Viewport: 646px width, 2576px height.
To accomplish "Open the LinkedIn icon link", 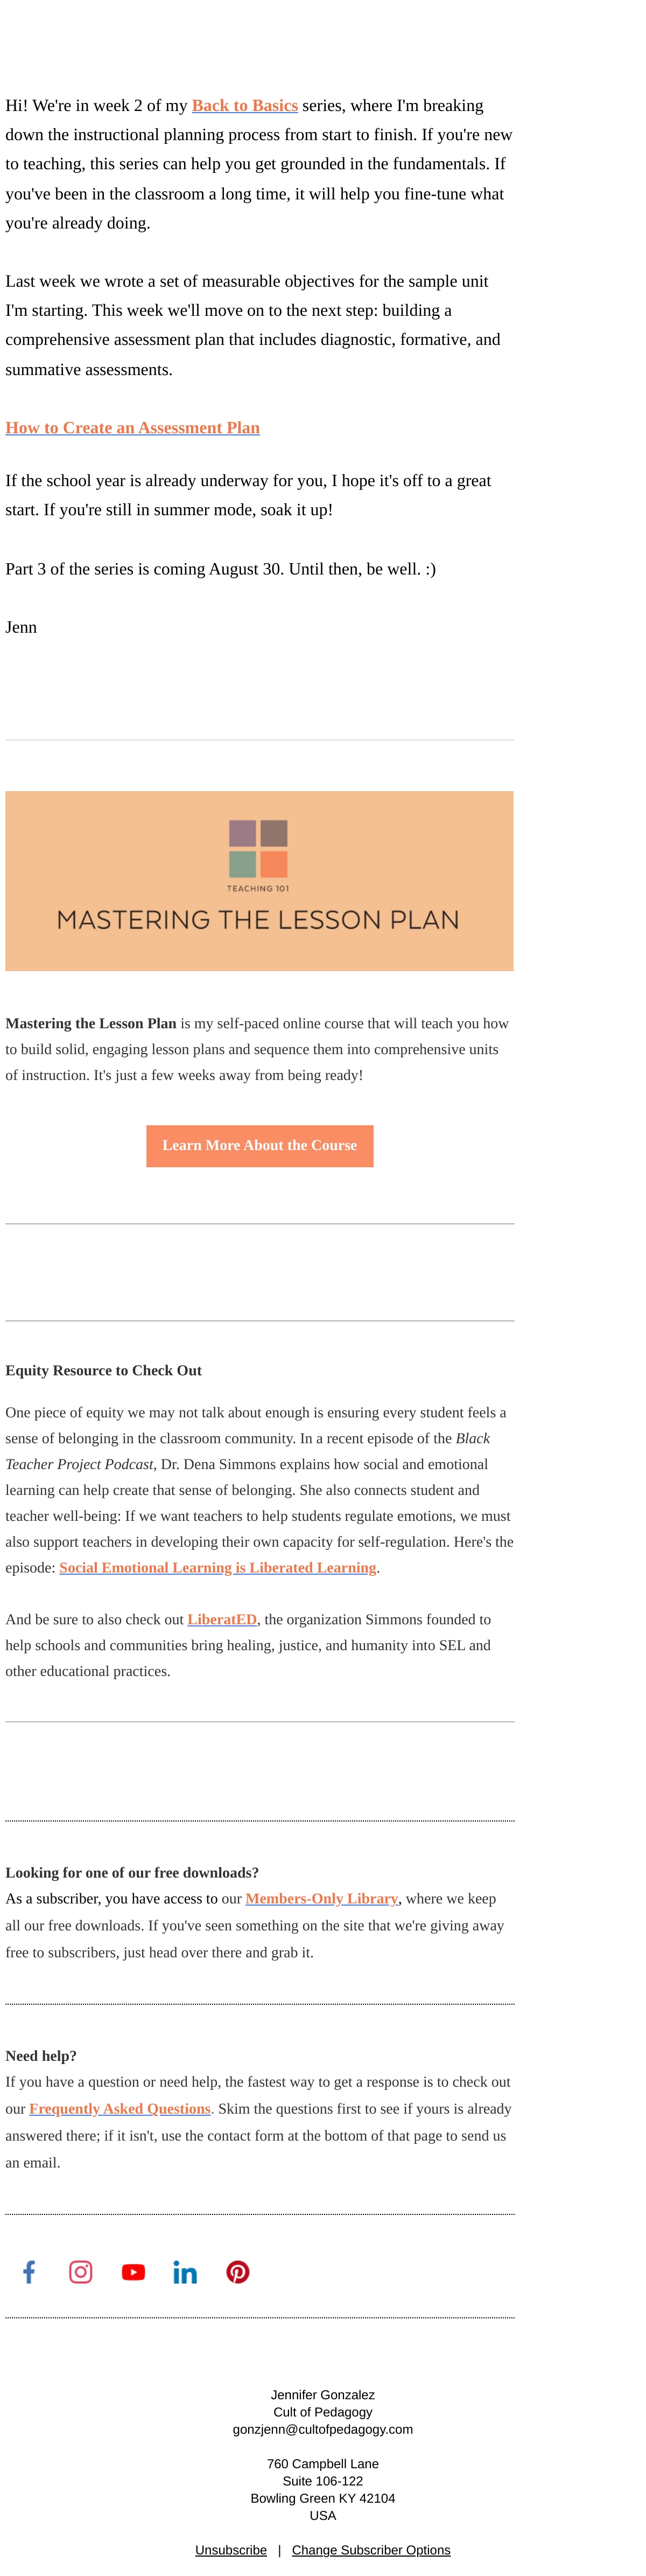I will (x=185, y=2272).
